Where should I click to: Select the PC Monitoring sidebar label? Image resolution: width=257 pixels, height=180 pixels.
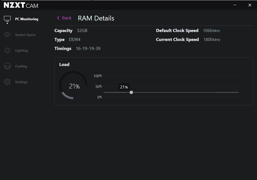27,19
